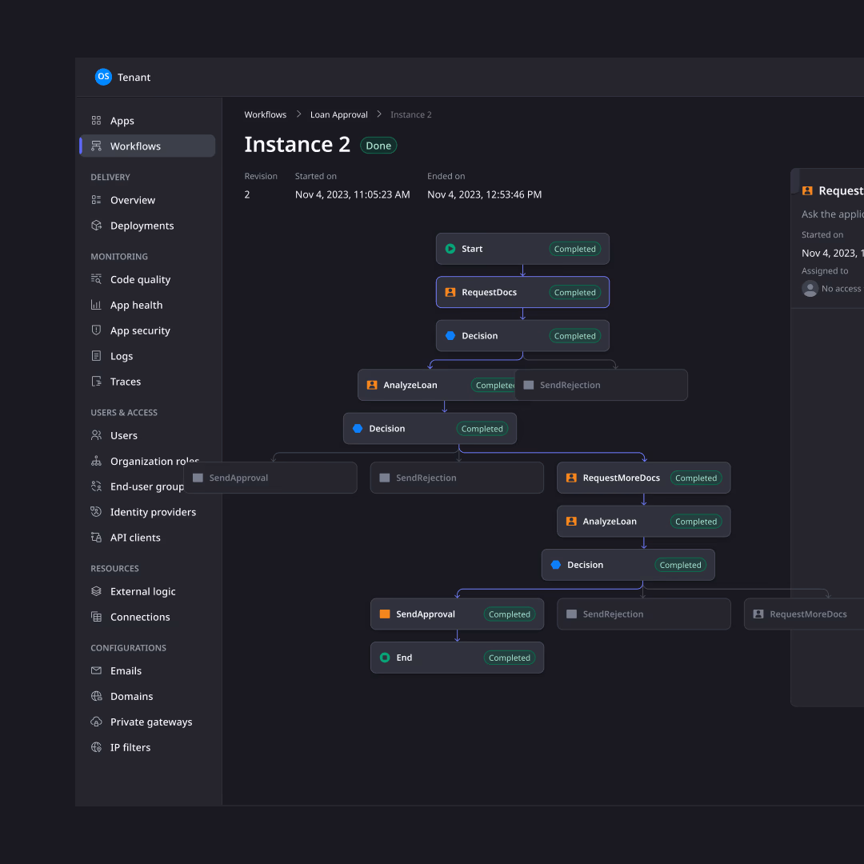The width and height of the screenshot is (864, 864).
Task: Click the App security shield icon
Action: 96,330
